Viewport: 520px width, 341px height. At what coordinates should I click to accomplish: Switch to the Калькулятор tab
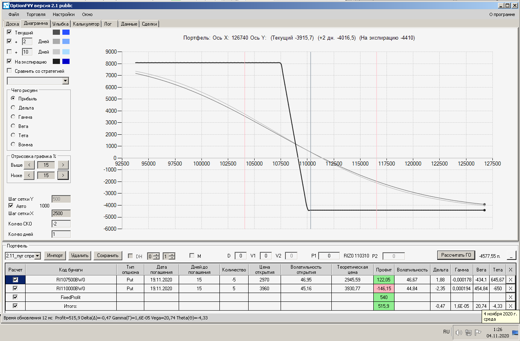[x=86, y=24]
